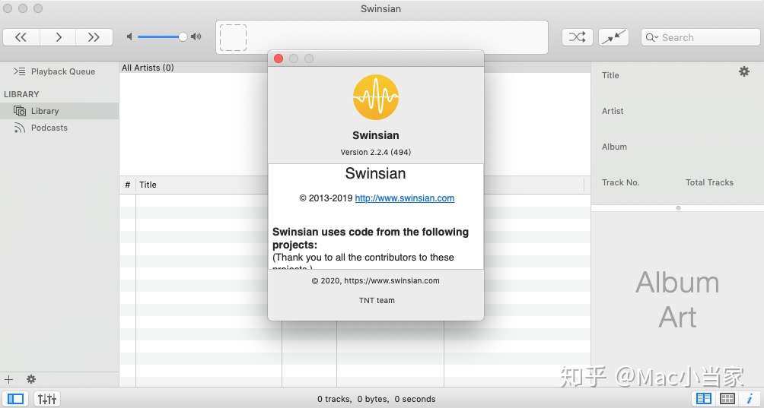Click the TNT team text
The width and height of the screenshot is (764, 408).
coord(377,301)
